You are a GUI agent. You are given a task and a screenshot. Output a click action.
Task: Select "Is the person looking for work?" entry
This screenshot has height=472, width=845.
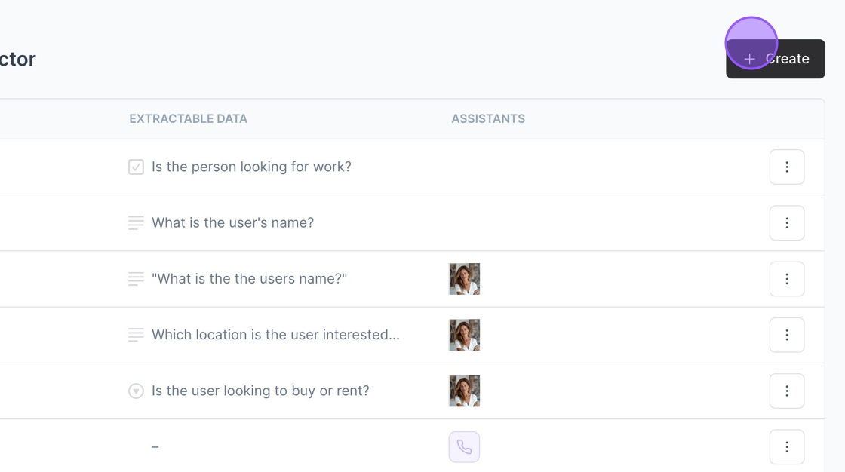click(x=251, y=167)
